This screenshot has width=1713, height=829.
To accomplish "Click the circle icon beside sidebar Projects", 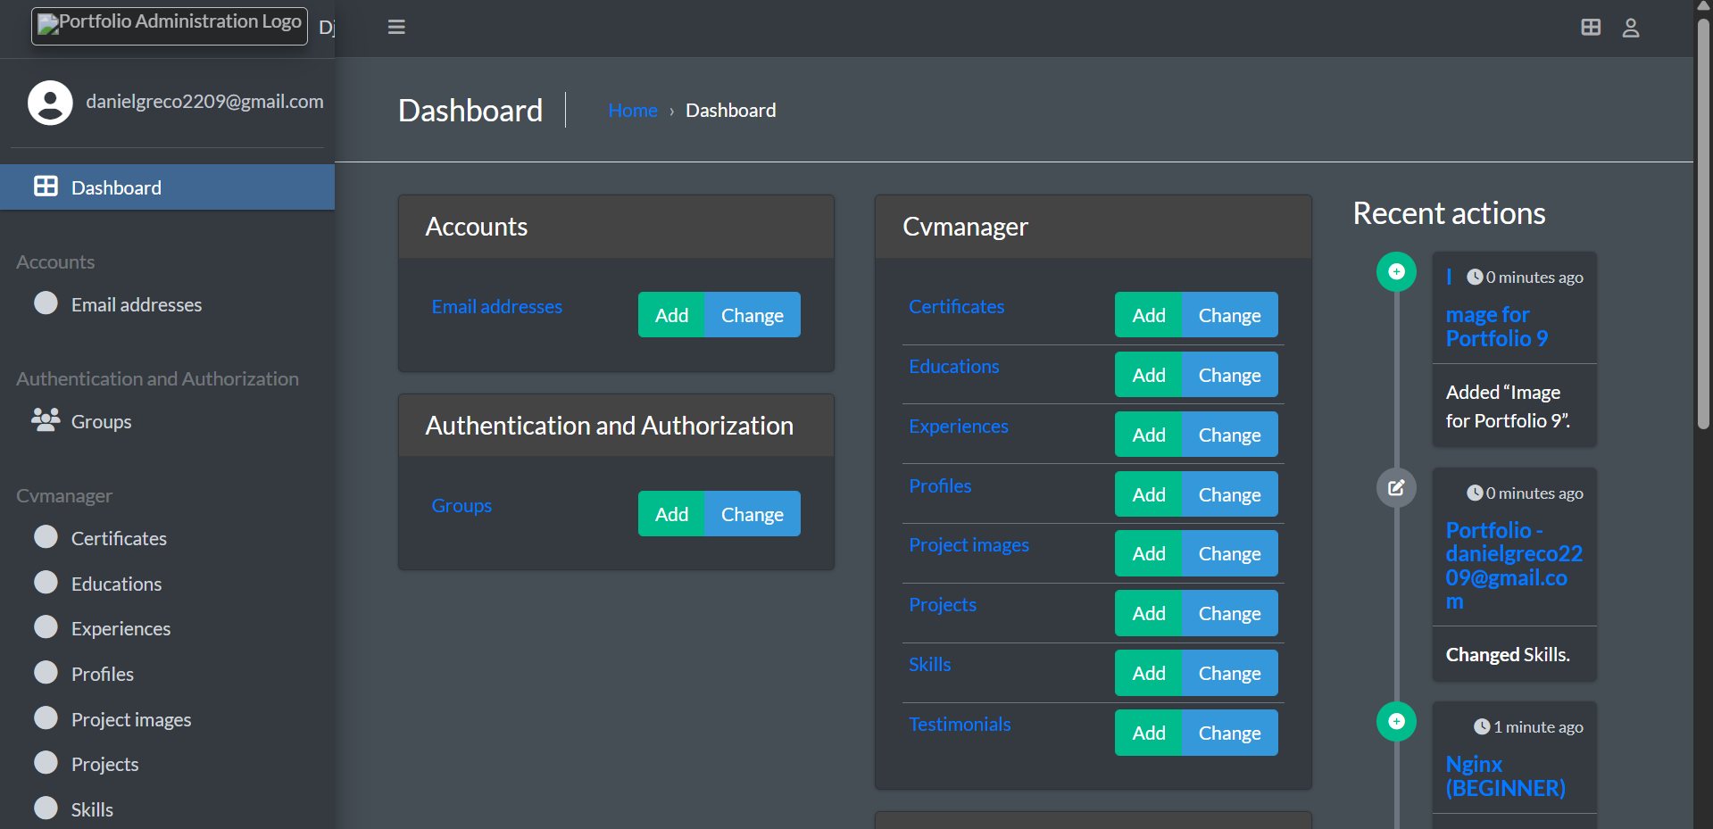I will (46, 762).
